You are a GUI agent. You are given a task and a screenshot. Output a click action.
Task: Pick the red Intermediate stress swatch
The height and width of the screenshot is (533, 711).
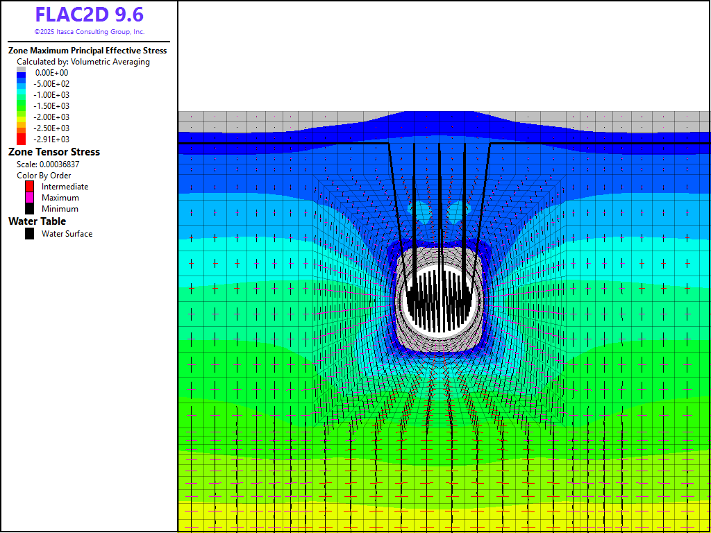(29, 187)
